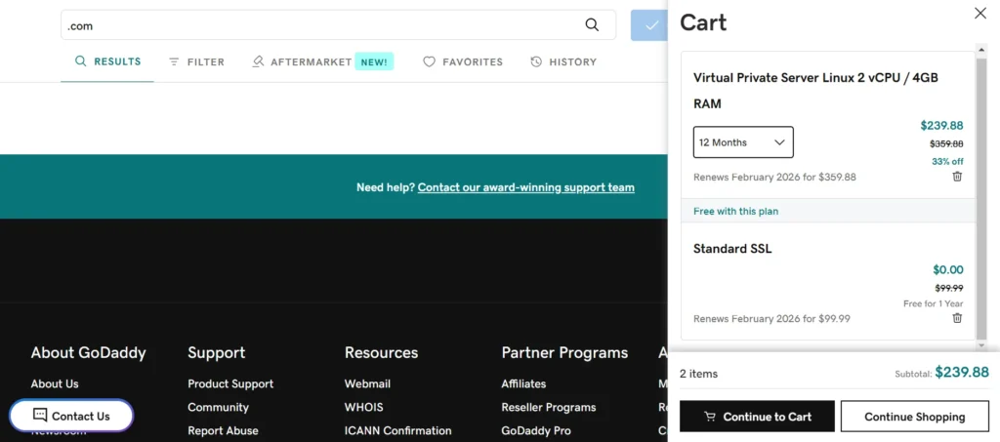
Task: Open the Report Abuse footer link
Action: (223, 430)
